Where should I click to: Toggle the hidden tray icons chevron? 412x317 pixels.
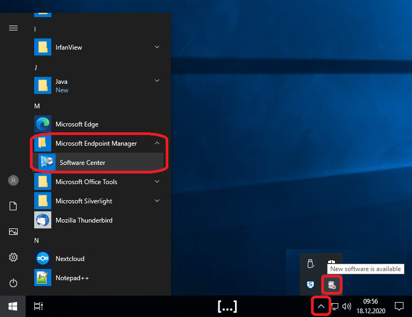coord(321,306)
